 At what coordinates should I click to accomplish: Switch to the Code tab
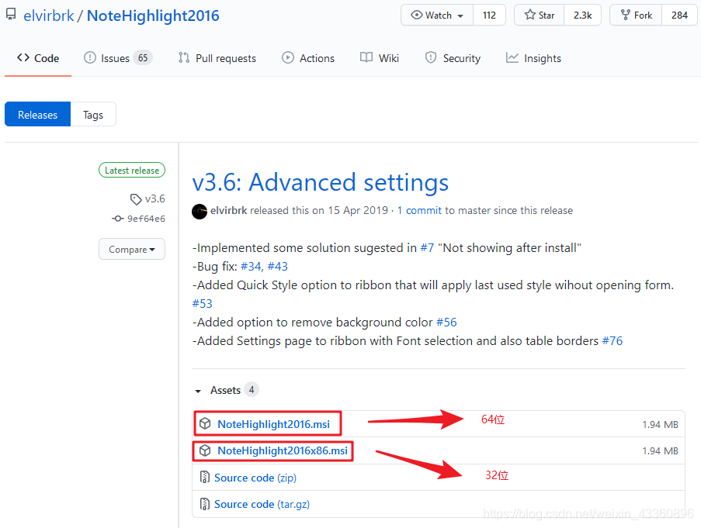38,58
